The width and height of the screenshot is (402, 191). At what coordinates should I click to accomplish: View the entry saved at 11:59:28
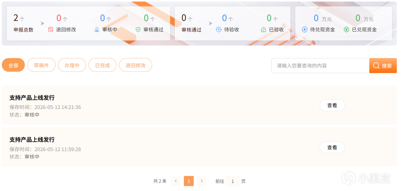pos(332,147)
